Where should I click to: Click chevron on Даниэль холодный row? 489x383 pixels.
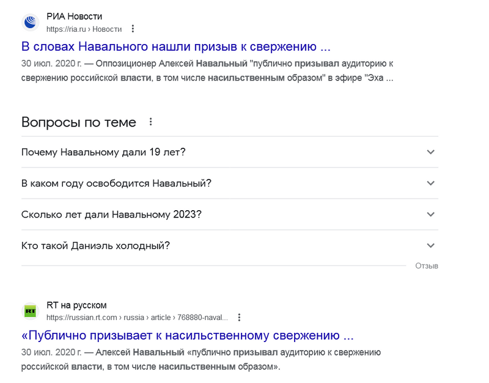pos(430,246)
